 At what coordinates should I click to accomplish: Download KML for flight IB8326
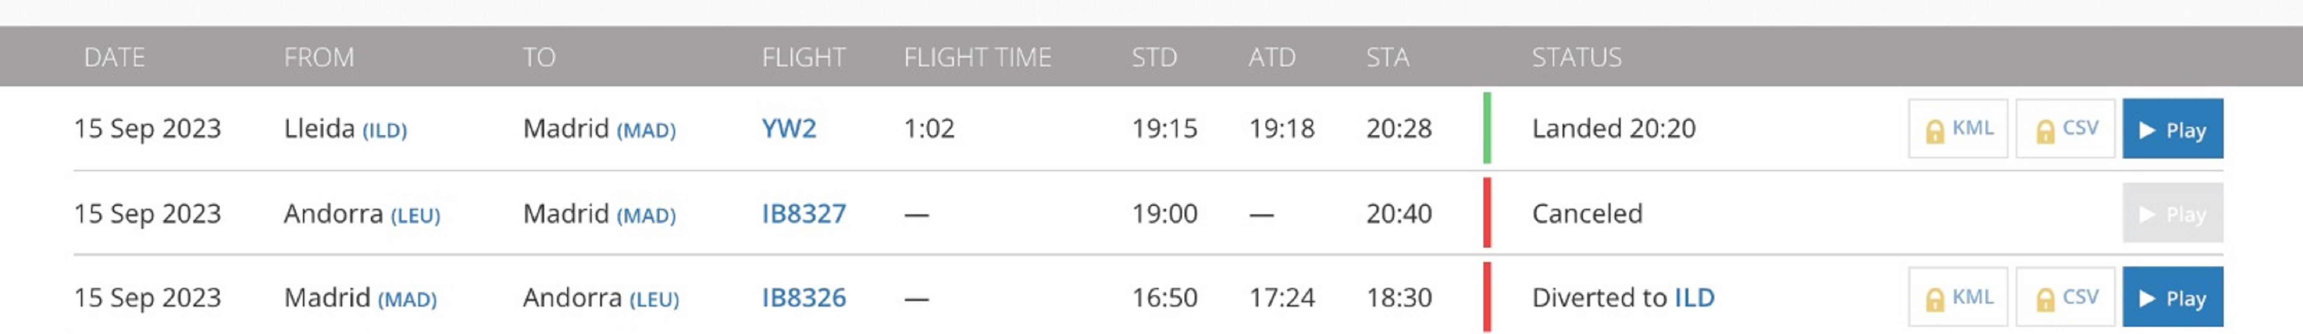[x=1958, y=298]
